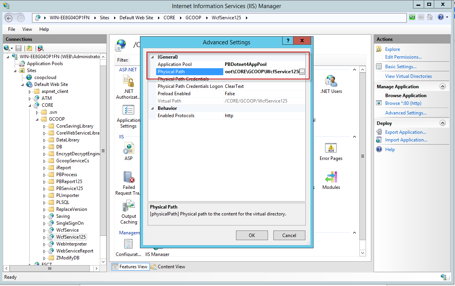Click the create new connection globe icon
This screenshot has width=455, height=286.
(7, 48)
